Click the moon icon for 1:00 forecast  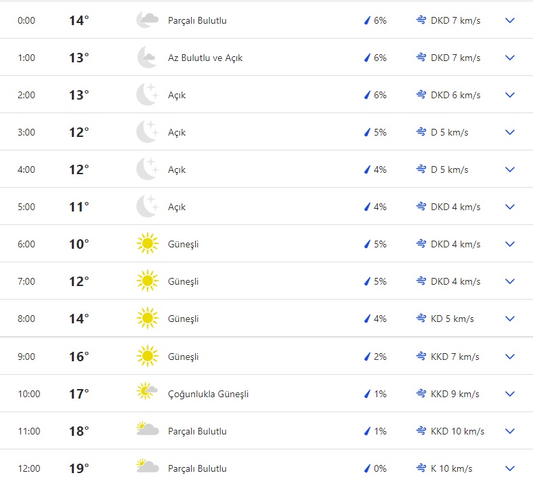point(147,58)
